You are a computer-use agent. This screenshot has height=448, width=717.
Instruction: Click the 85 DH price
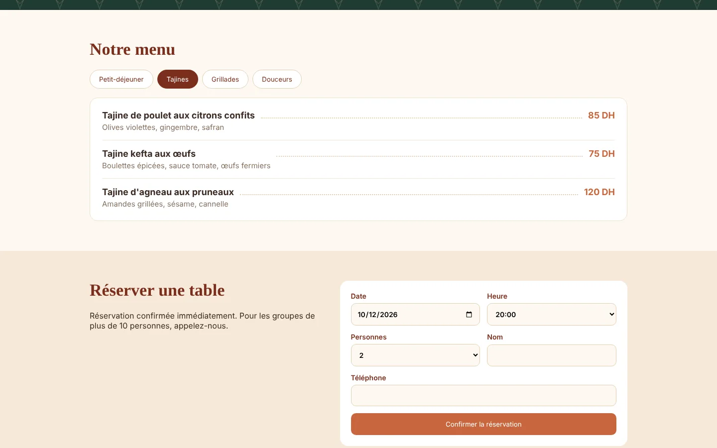[601, 115]
